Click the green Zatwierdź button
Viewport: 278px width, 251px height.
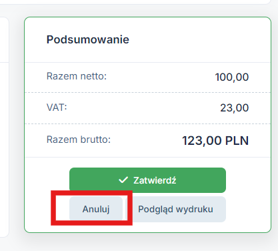147,180
